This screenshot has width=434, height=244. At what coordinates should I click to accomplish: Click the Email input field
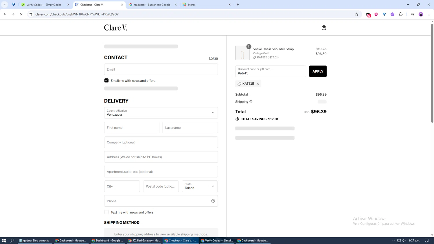(x=161, y=69)
